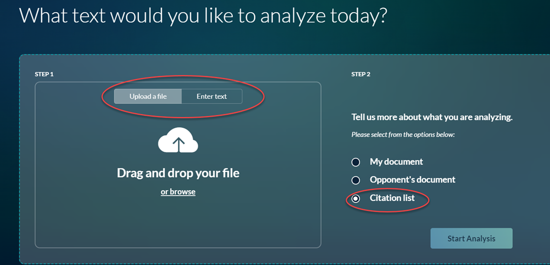550x265 pixels.
Task: Click the cloud upload icon
Action: (178, 140)
